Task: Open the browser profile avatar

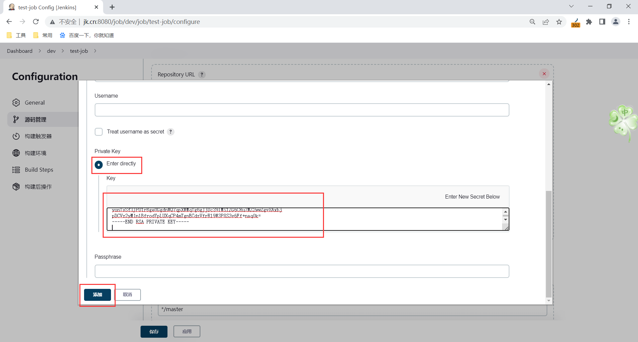Action: (616, 22)
